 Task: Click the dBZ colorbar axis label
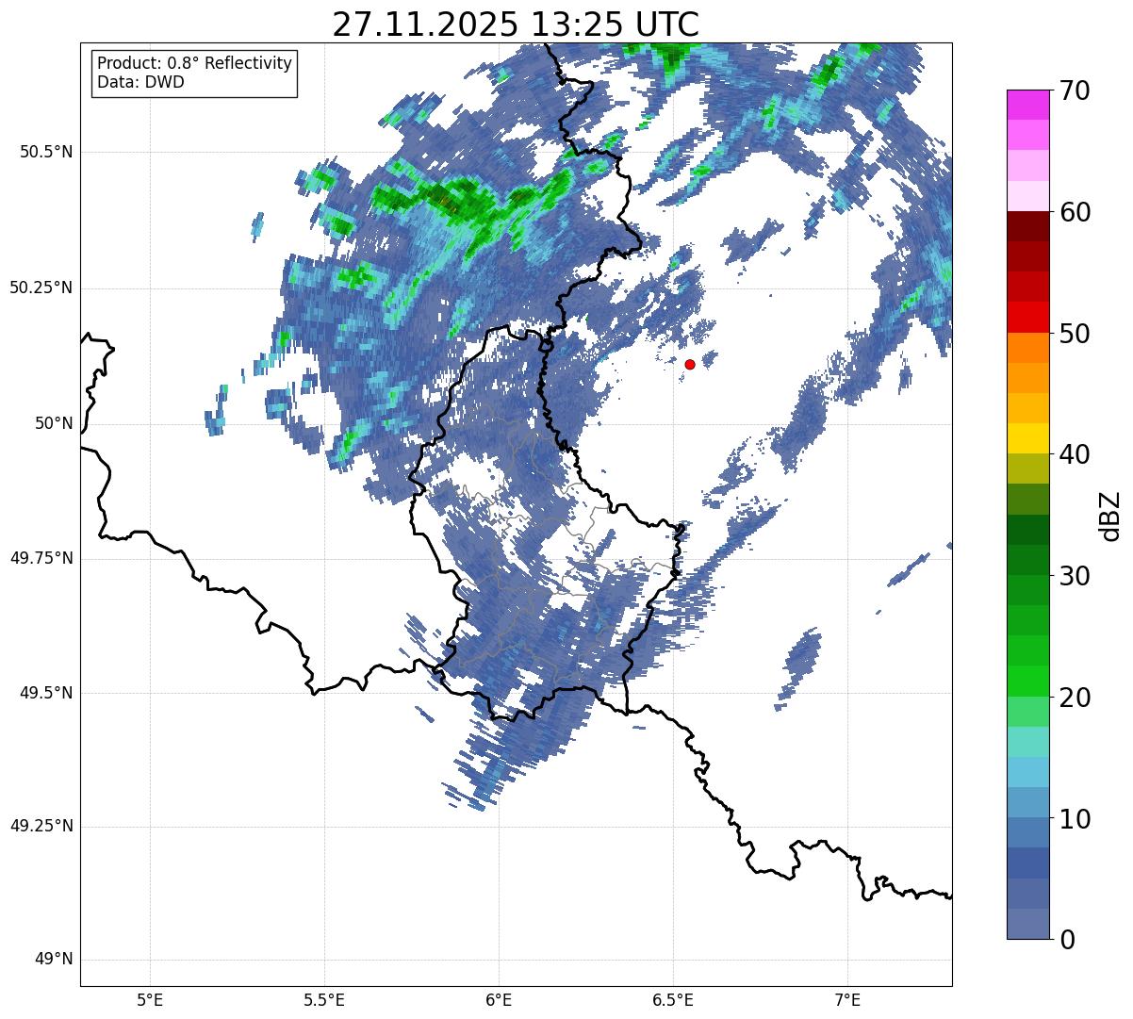click(1110, 516)
